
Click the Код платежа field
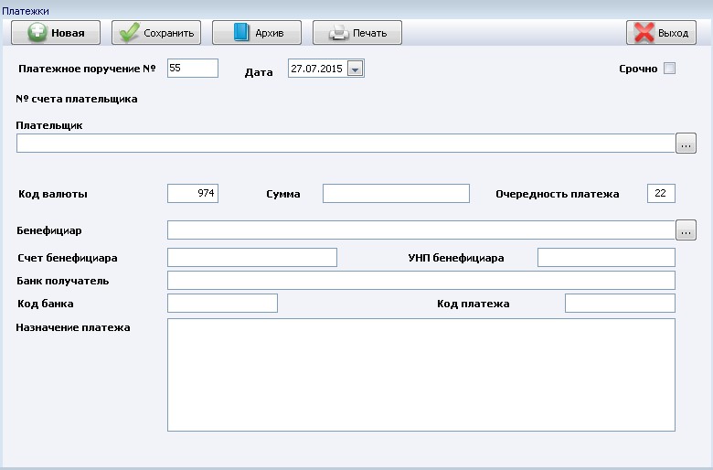click(620, 303)
